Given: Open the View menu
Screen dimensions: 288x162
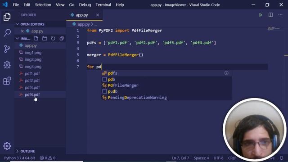Looking at the screenshot, I should pos(60,5).
